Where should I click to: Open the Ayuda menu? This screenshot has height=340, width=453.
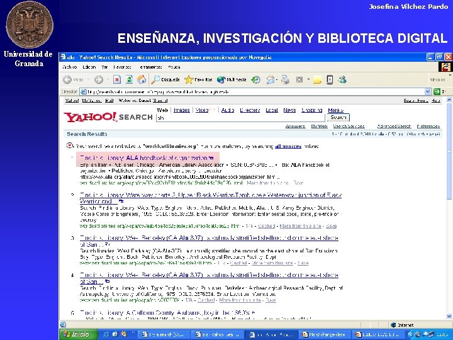(174, 67)
